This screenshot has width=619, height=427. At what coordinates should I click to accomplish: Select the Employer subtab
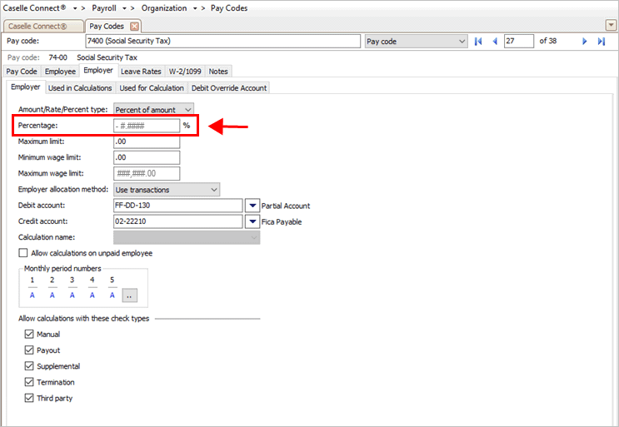click(x=26, y=87)
